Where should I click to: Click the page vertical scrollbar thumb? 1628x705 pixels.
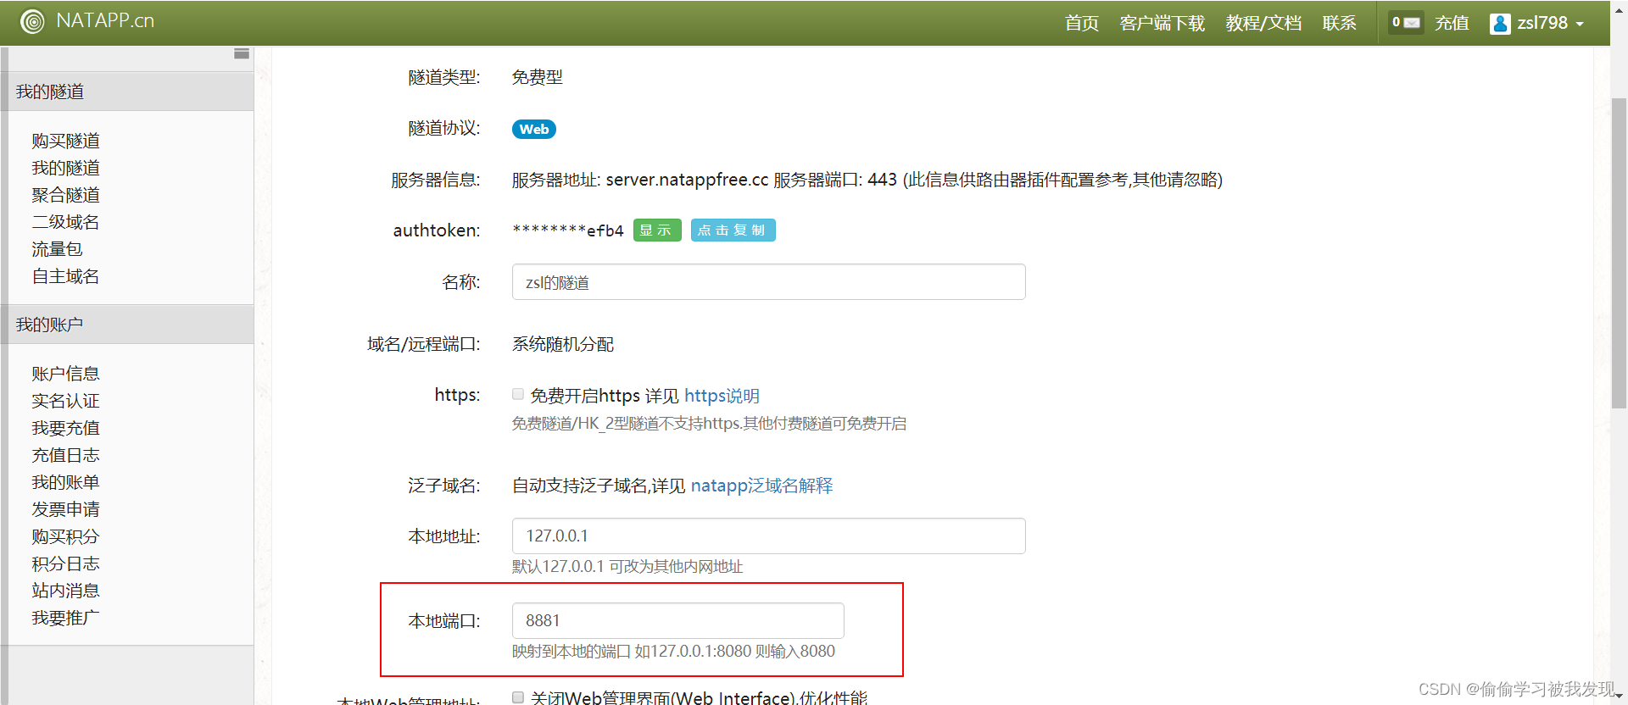coord(1619,254)
